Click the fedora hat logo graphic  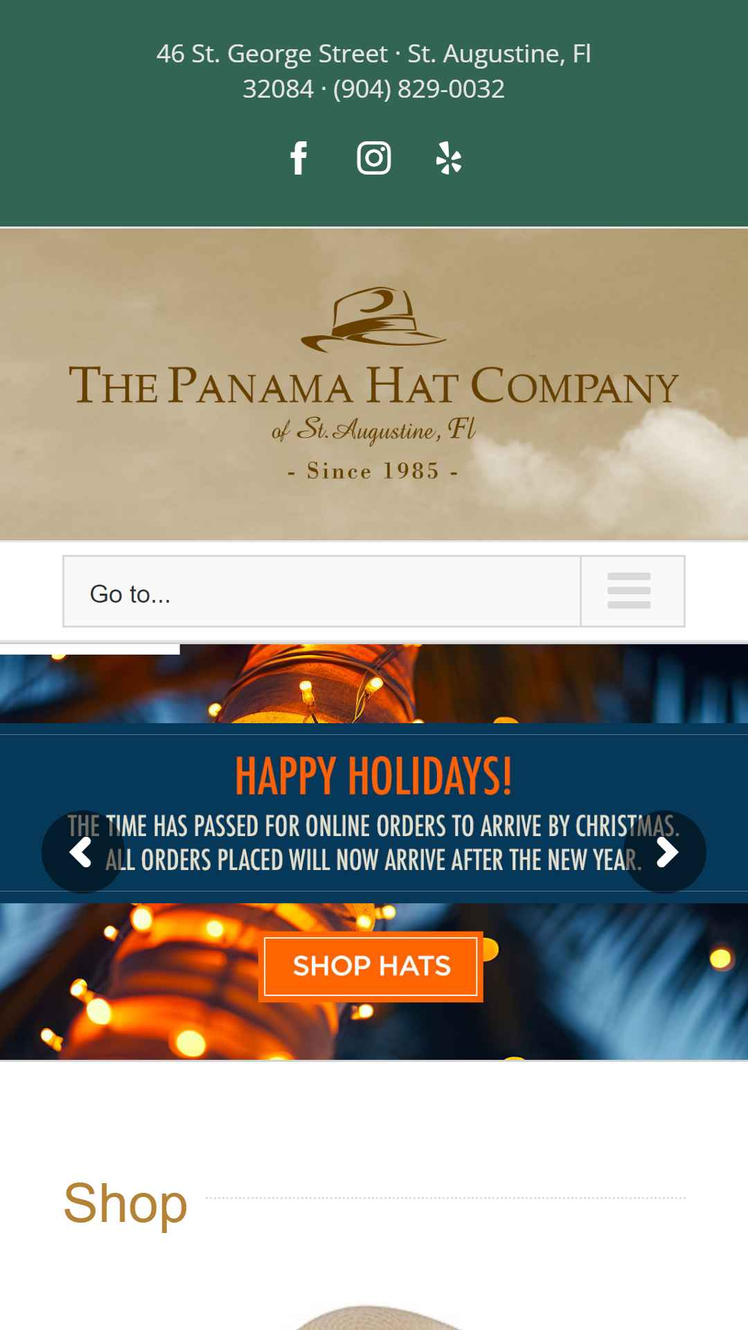[x=374, y=319]
